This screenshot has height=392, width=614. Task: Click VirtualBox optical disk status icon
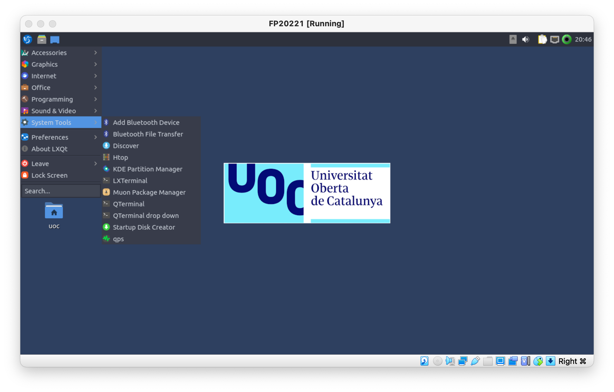coord(438,361)
